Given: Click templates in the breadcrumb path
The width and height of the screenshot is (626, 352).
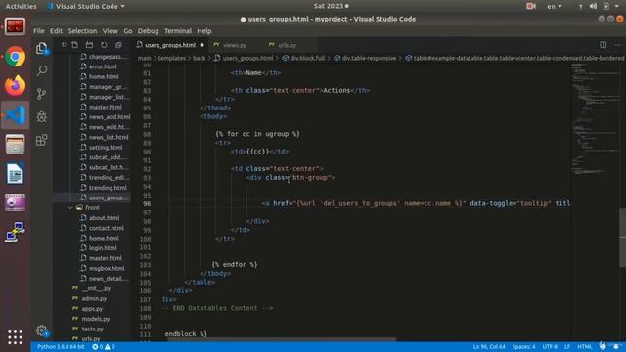Looking at the screenshot, I should tap(172, 59).
